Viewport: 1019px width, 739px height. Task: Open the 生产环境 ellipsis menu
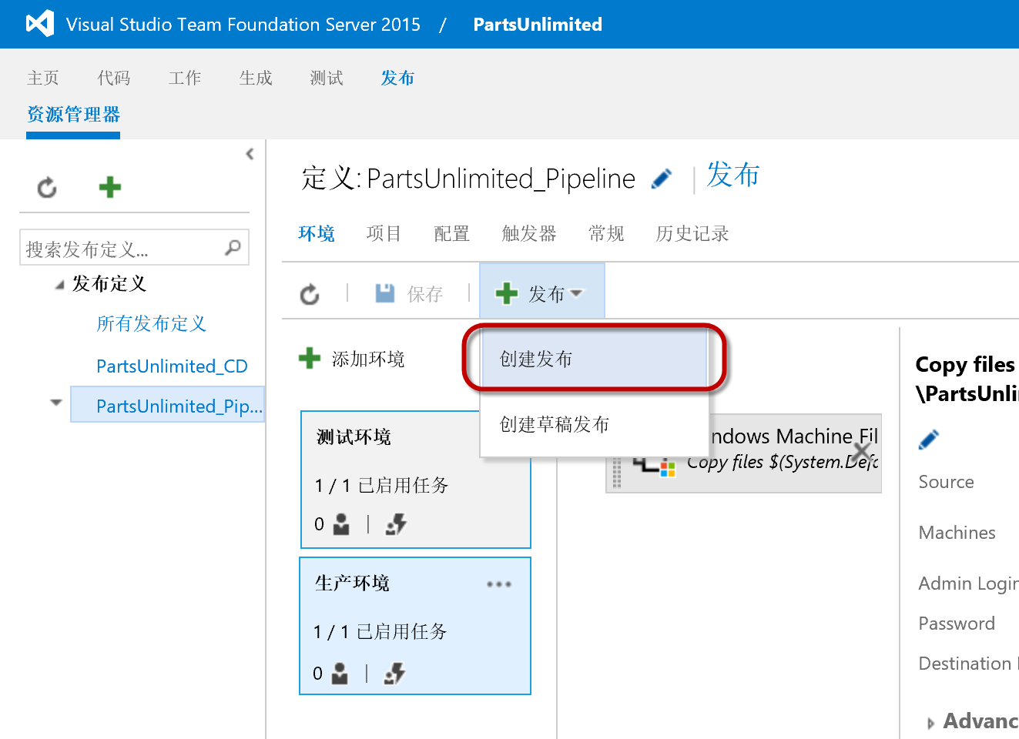pyautogui.click(x=499, y=584)
